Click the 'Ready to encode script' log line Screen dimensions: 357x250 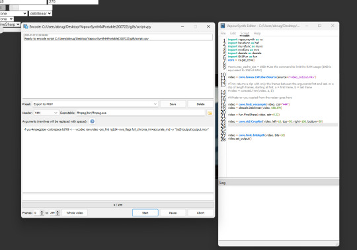click(x=87, y=39)
